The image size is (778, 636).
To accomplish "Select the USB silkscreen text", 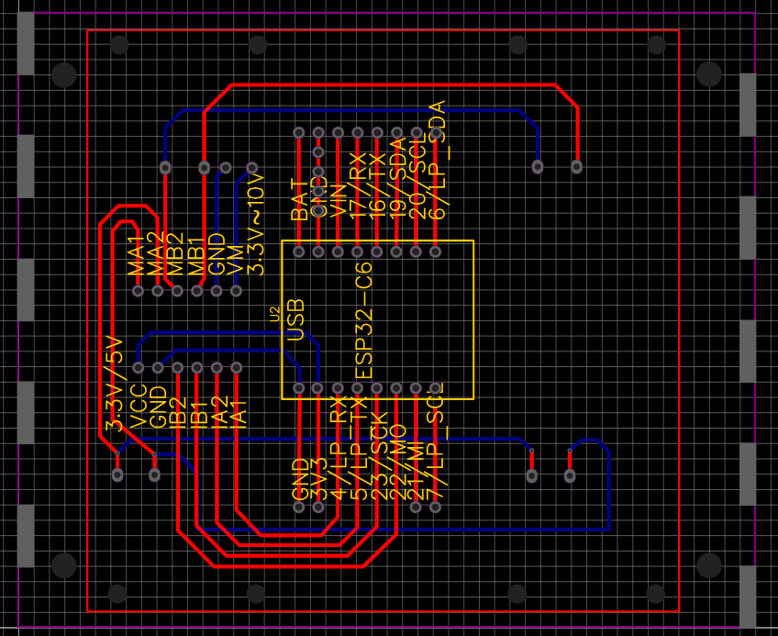I will coord(295,319).
